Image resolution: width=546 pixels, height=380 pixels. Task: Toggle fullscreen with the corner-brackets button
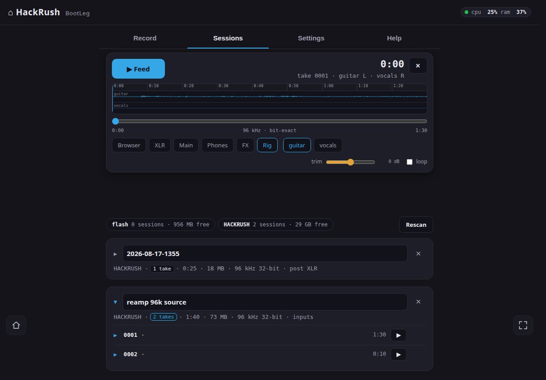[x=523, y=325]
